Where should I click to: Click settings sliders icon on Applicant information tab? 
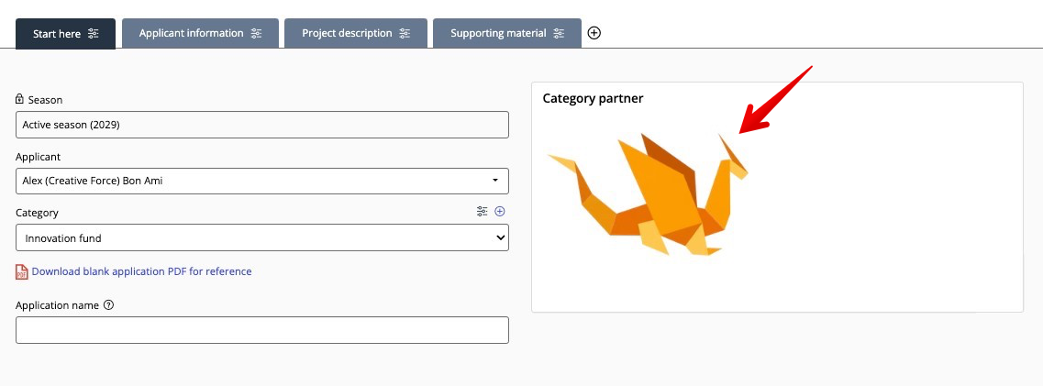click(256, 33)
